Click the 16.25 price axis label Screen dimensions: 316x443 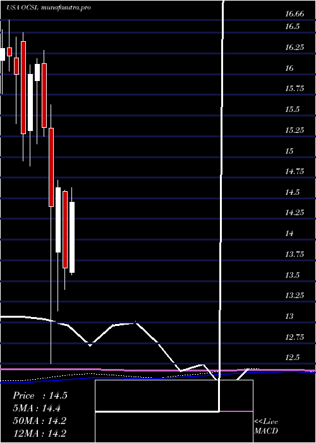point(295,47)
